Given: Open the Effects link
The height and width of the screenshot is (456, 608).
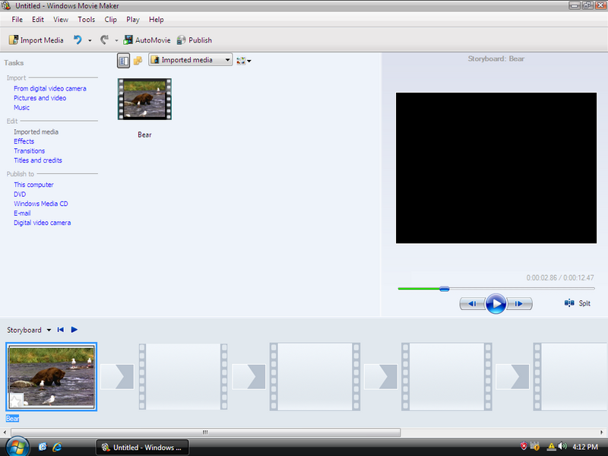Looking at the screenshot, I should (24, 141).
